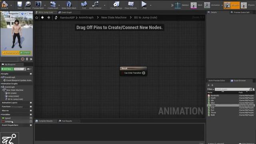Pause the preview animation
The image size is (256, 144).
tap(27, 59)
